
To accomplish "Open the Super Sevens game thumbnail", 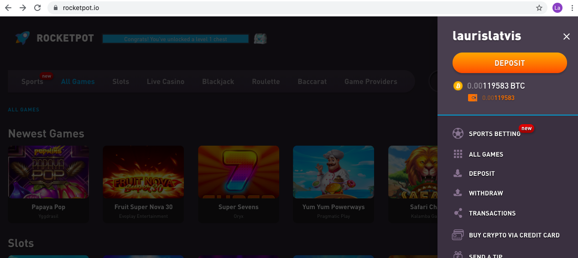I will click(x=239, y=172).
